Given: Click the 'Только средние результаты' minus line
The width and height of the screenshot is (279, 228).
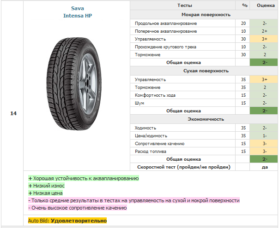Looking at the screenshot, I should tap(134, 200).
